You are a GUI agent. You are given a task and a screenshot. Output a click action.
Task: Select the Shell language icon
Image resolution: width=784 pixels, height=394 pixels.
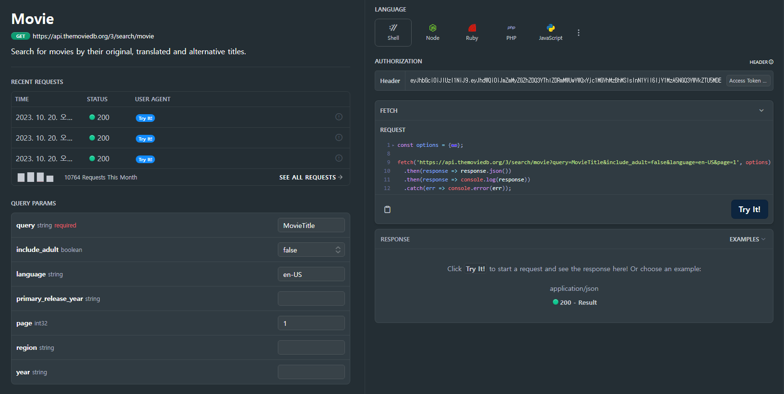point(393,33)
